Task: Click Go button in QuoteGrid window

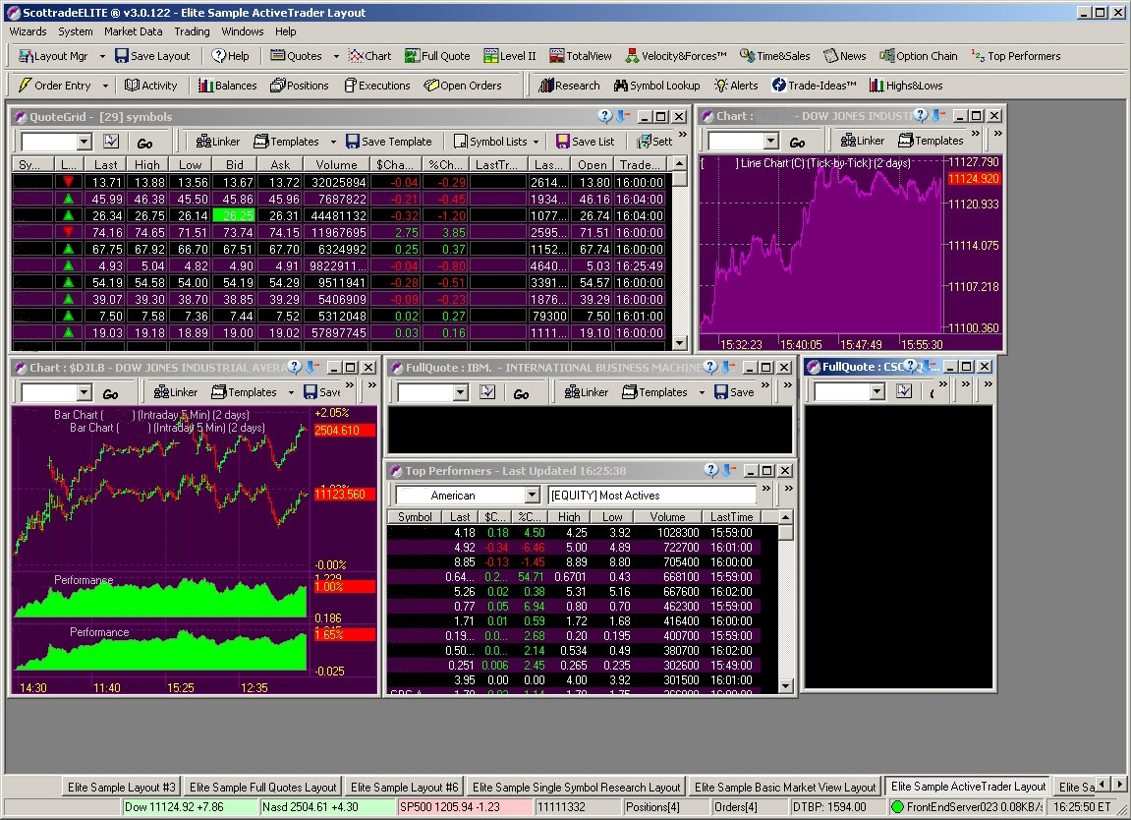Action: click(144, 143)
